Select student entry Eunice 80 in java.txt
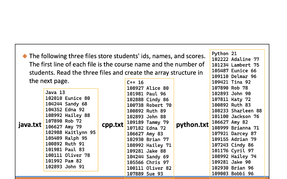 67,98
